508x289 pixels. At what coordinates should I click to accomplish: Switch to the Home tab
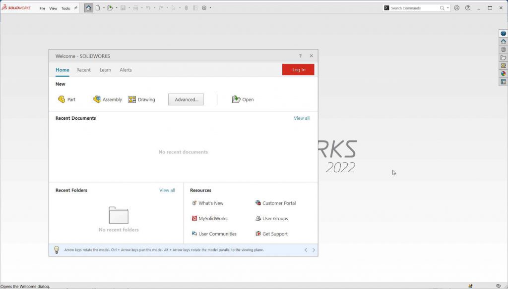62,70
